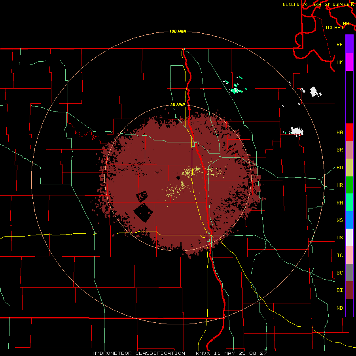The height and width of the screenshot is (356, 356).
Task: Click the HA red legend swatch
Action: tap(349, 132)
